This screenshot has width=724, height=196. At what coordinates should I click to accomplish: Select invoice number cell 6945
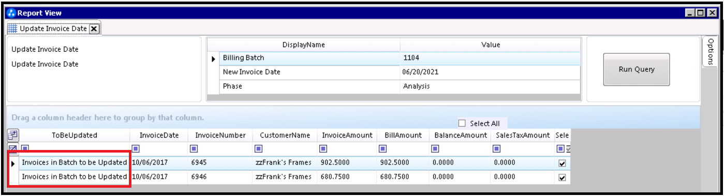click(220, 163)
